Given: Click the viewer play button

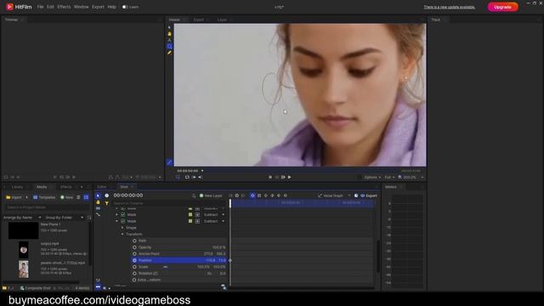Looking at the screenshot, I should pyautogui.click(x=289, y=178).
